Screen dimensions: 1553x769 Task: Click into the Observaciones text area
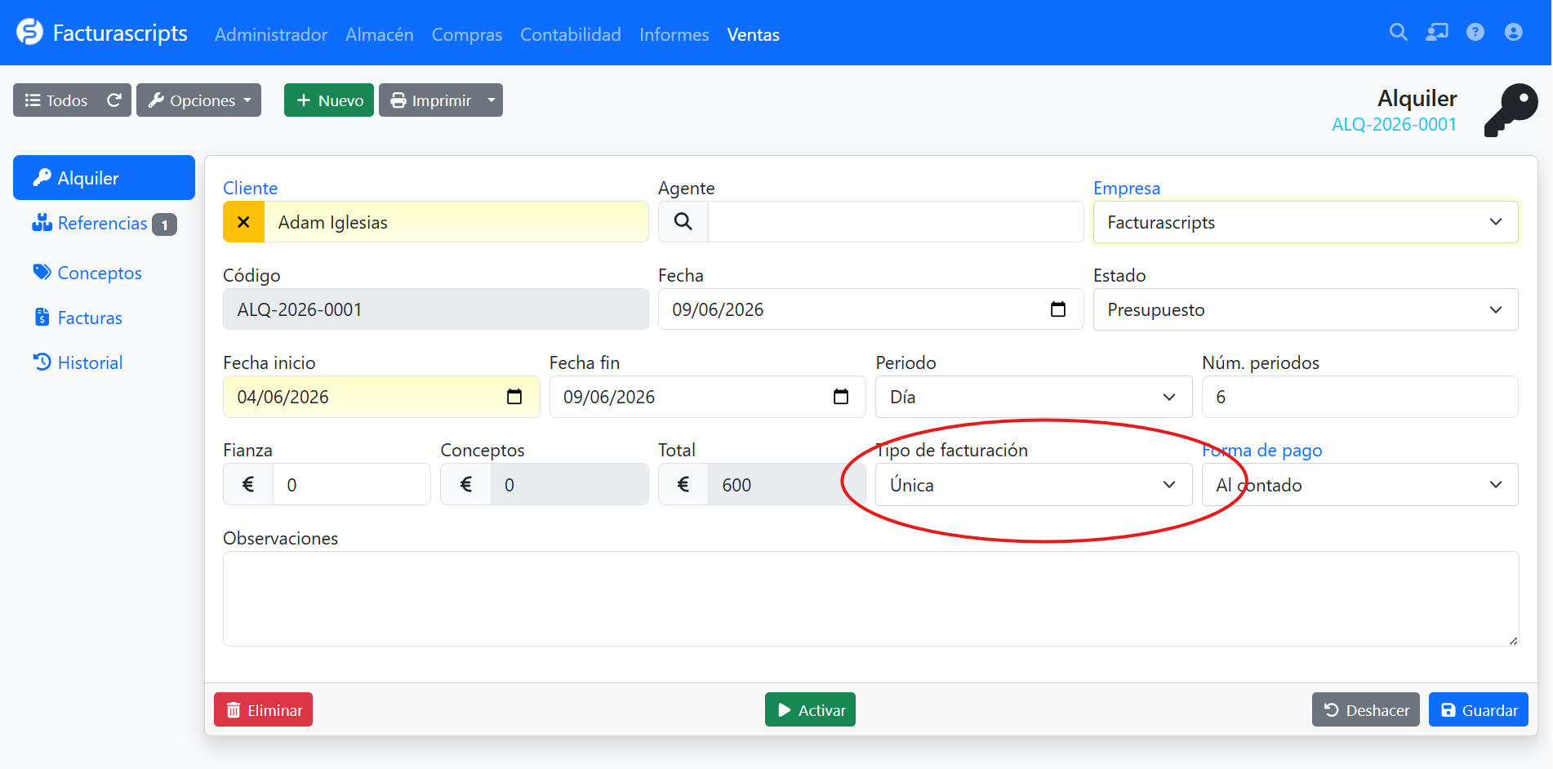pos(870,598)
